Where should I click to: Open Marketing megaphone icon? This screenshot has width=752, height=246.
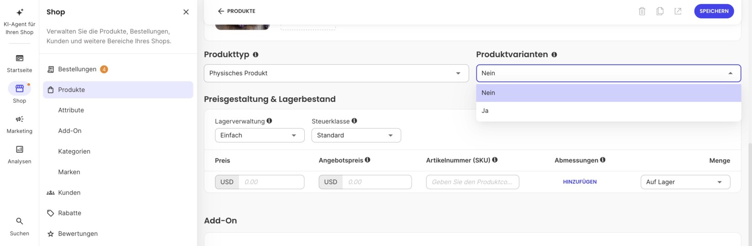pyautogui.click(x=20, y=119)
